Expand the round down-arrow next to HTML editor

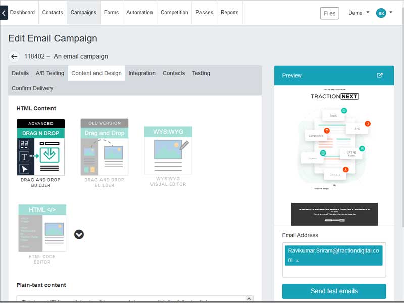click(79, 234)
